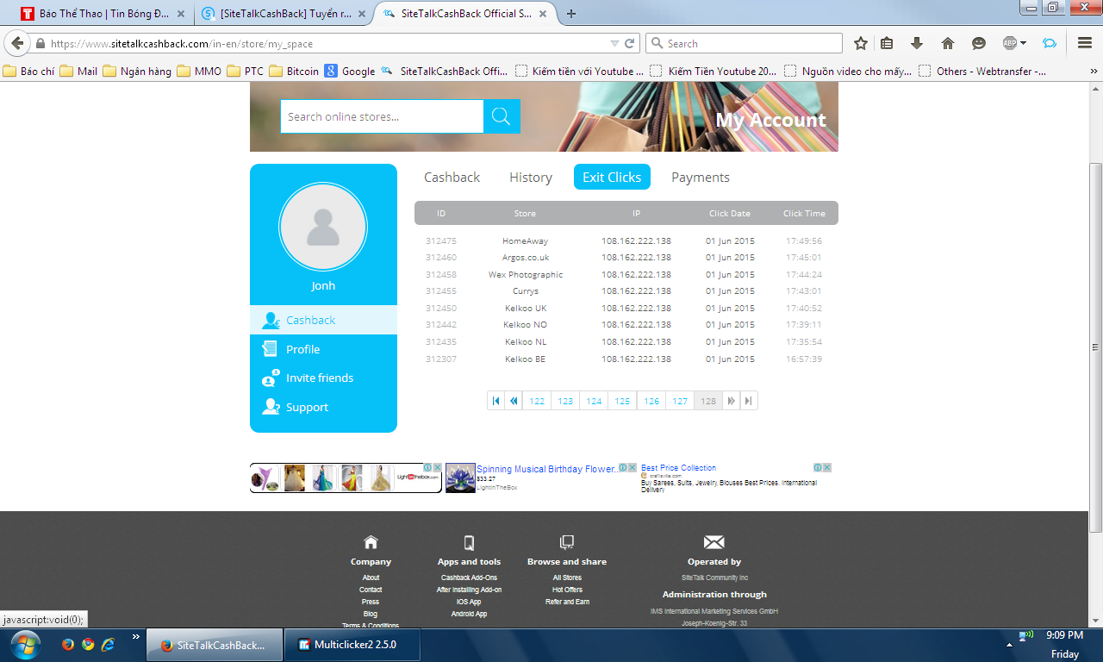Jump to the last page of results
The image size is (1103, 662).
click(749, 401)
